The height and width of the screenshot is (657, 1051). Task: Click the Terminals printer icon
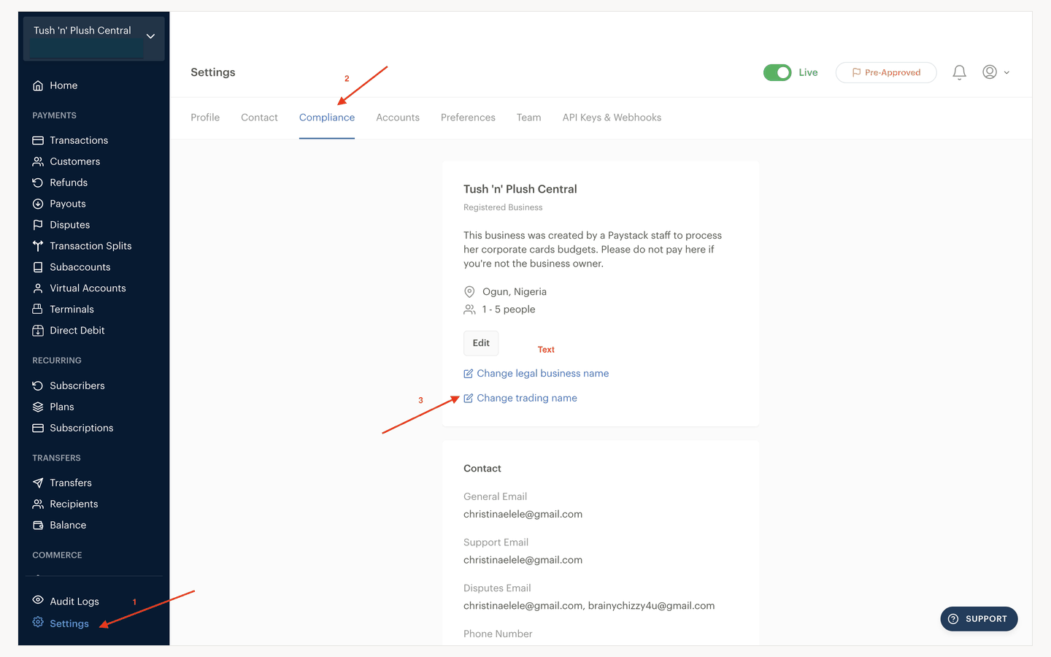click(x=38, y=310)
